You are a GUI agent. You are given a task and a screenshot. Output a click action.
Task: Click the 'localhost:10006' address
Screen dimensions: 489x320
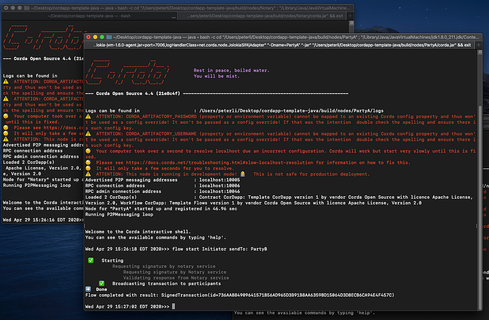(220, 186)
